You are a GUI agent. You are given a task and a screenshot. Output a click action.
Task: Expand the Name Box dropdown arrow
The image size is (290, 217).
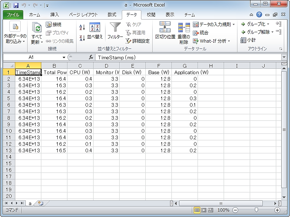(64, 58)
